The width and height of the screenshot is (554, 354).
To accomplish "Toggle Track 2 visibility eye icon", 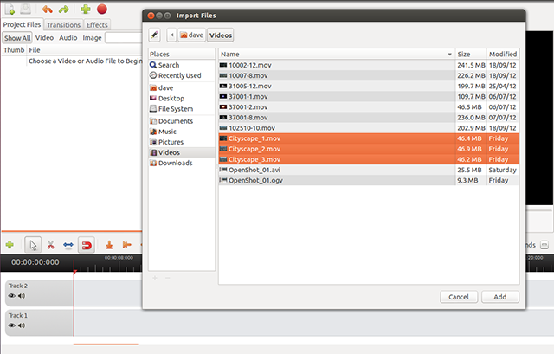I will [x=11, y=296].
